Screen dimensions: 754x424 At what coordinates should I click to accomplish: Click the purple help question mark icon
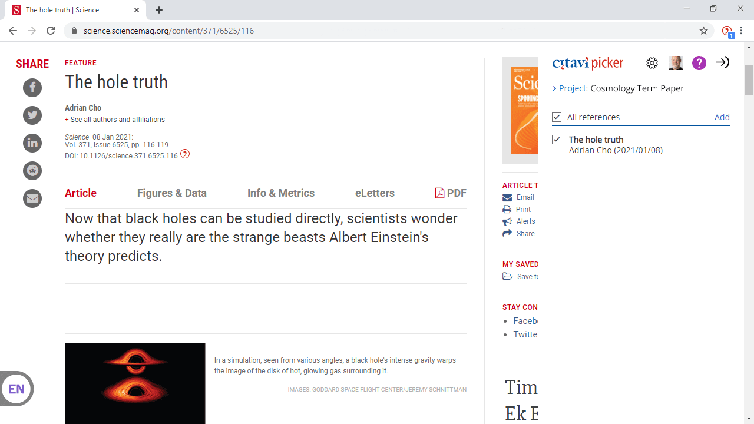699,63
